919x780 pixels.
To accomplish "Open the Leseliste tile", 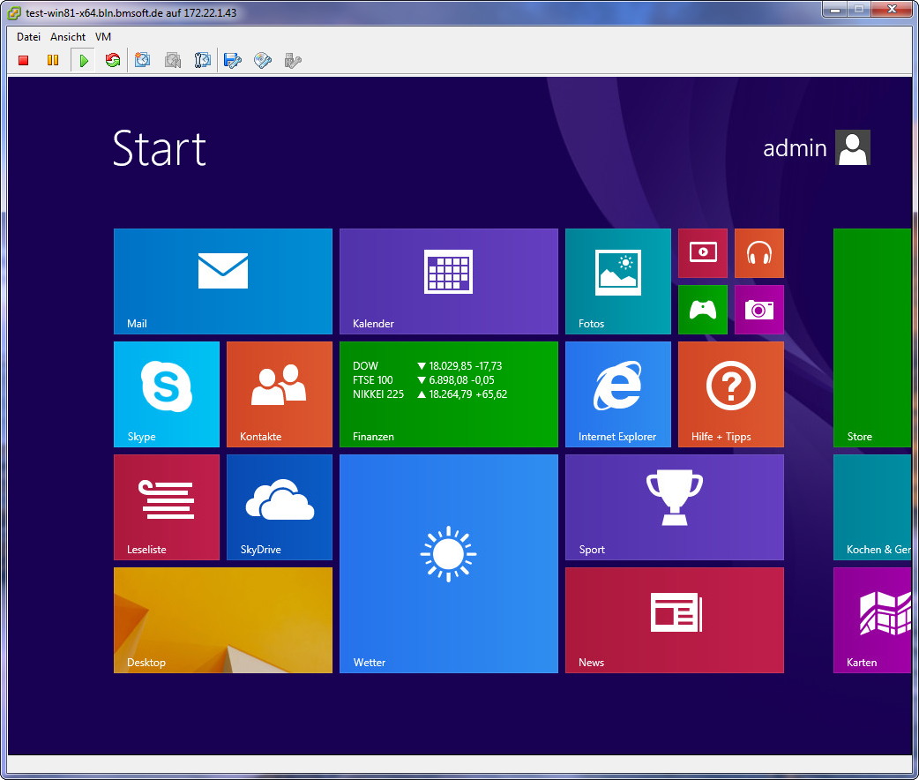I will pyautogui.click(x=167, y=507).
